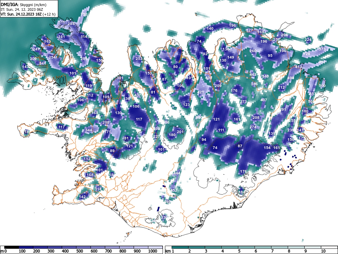The width and height of the screenshot is (338, 254).
Task: Click the visibility value 443 on the map
Action: [253, 75]
